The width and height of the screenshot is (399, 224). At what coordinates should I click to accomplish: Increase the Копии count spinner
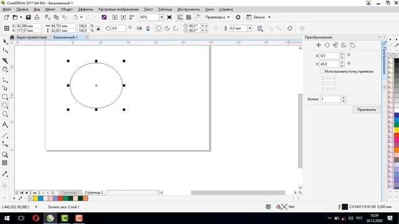tap(344, 98)
